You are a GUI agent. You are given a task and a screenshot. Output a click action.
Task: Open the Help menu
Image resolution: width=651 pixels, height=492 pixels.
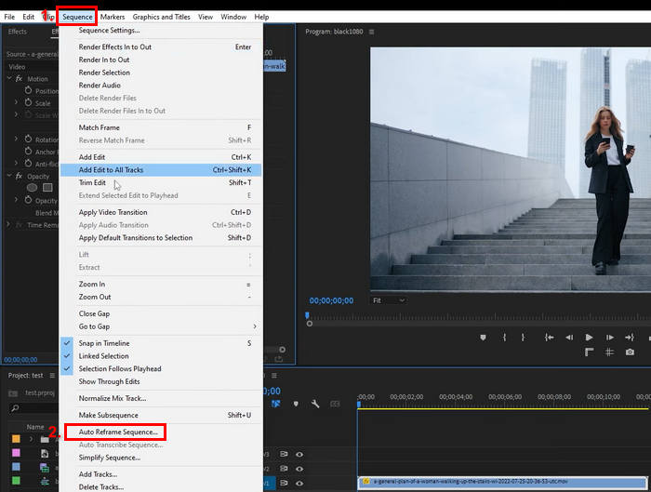point(261,17)
